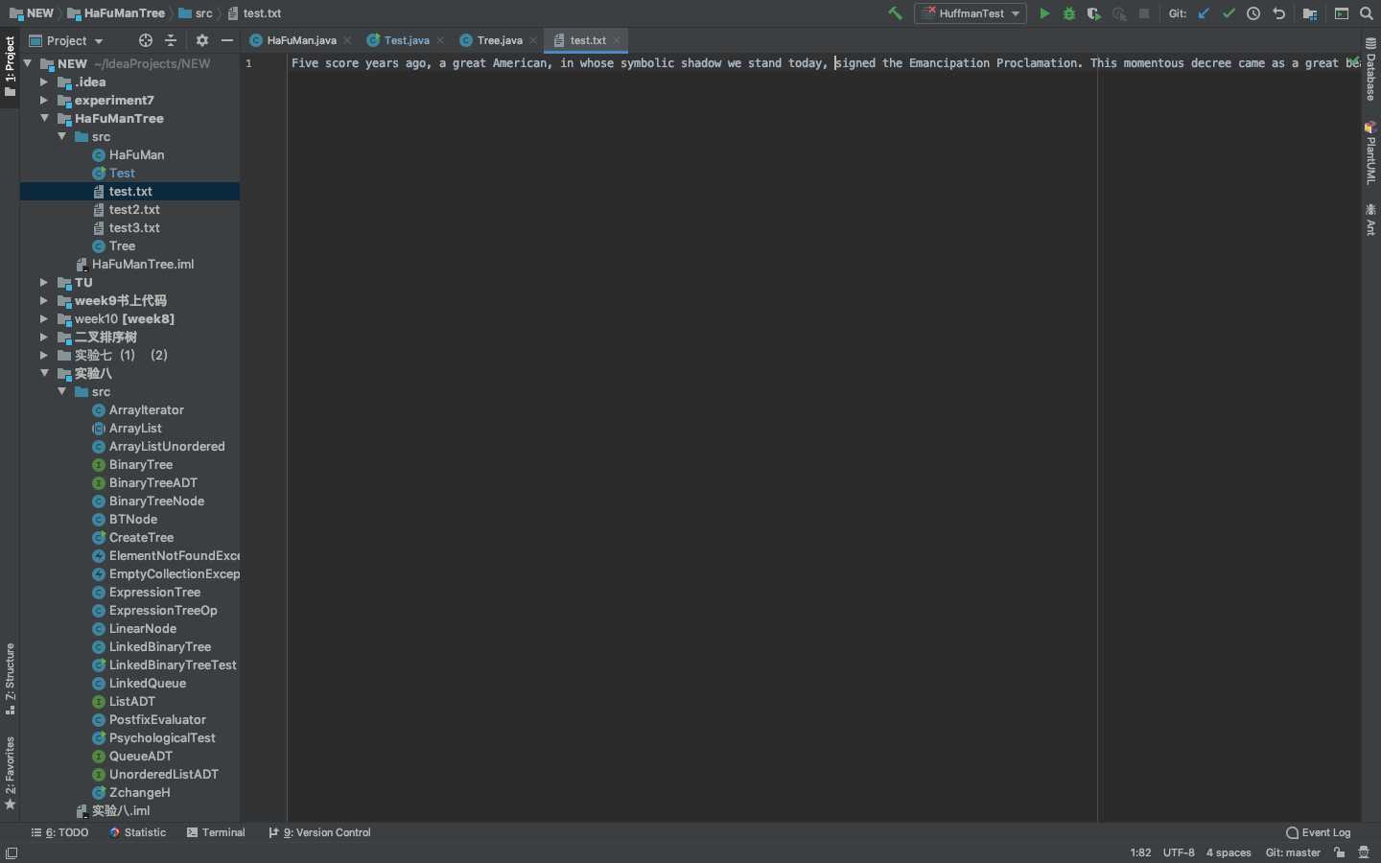The height and width of the screenshot is (863, 1381).
Task: Close the test.txt editor tab
Action: tap(617, 40)
